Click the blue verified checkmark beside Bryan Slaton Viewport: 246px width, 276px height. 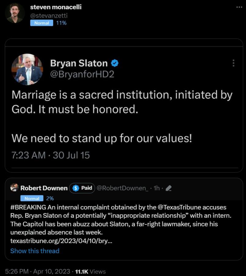coord(114,63)
